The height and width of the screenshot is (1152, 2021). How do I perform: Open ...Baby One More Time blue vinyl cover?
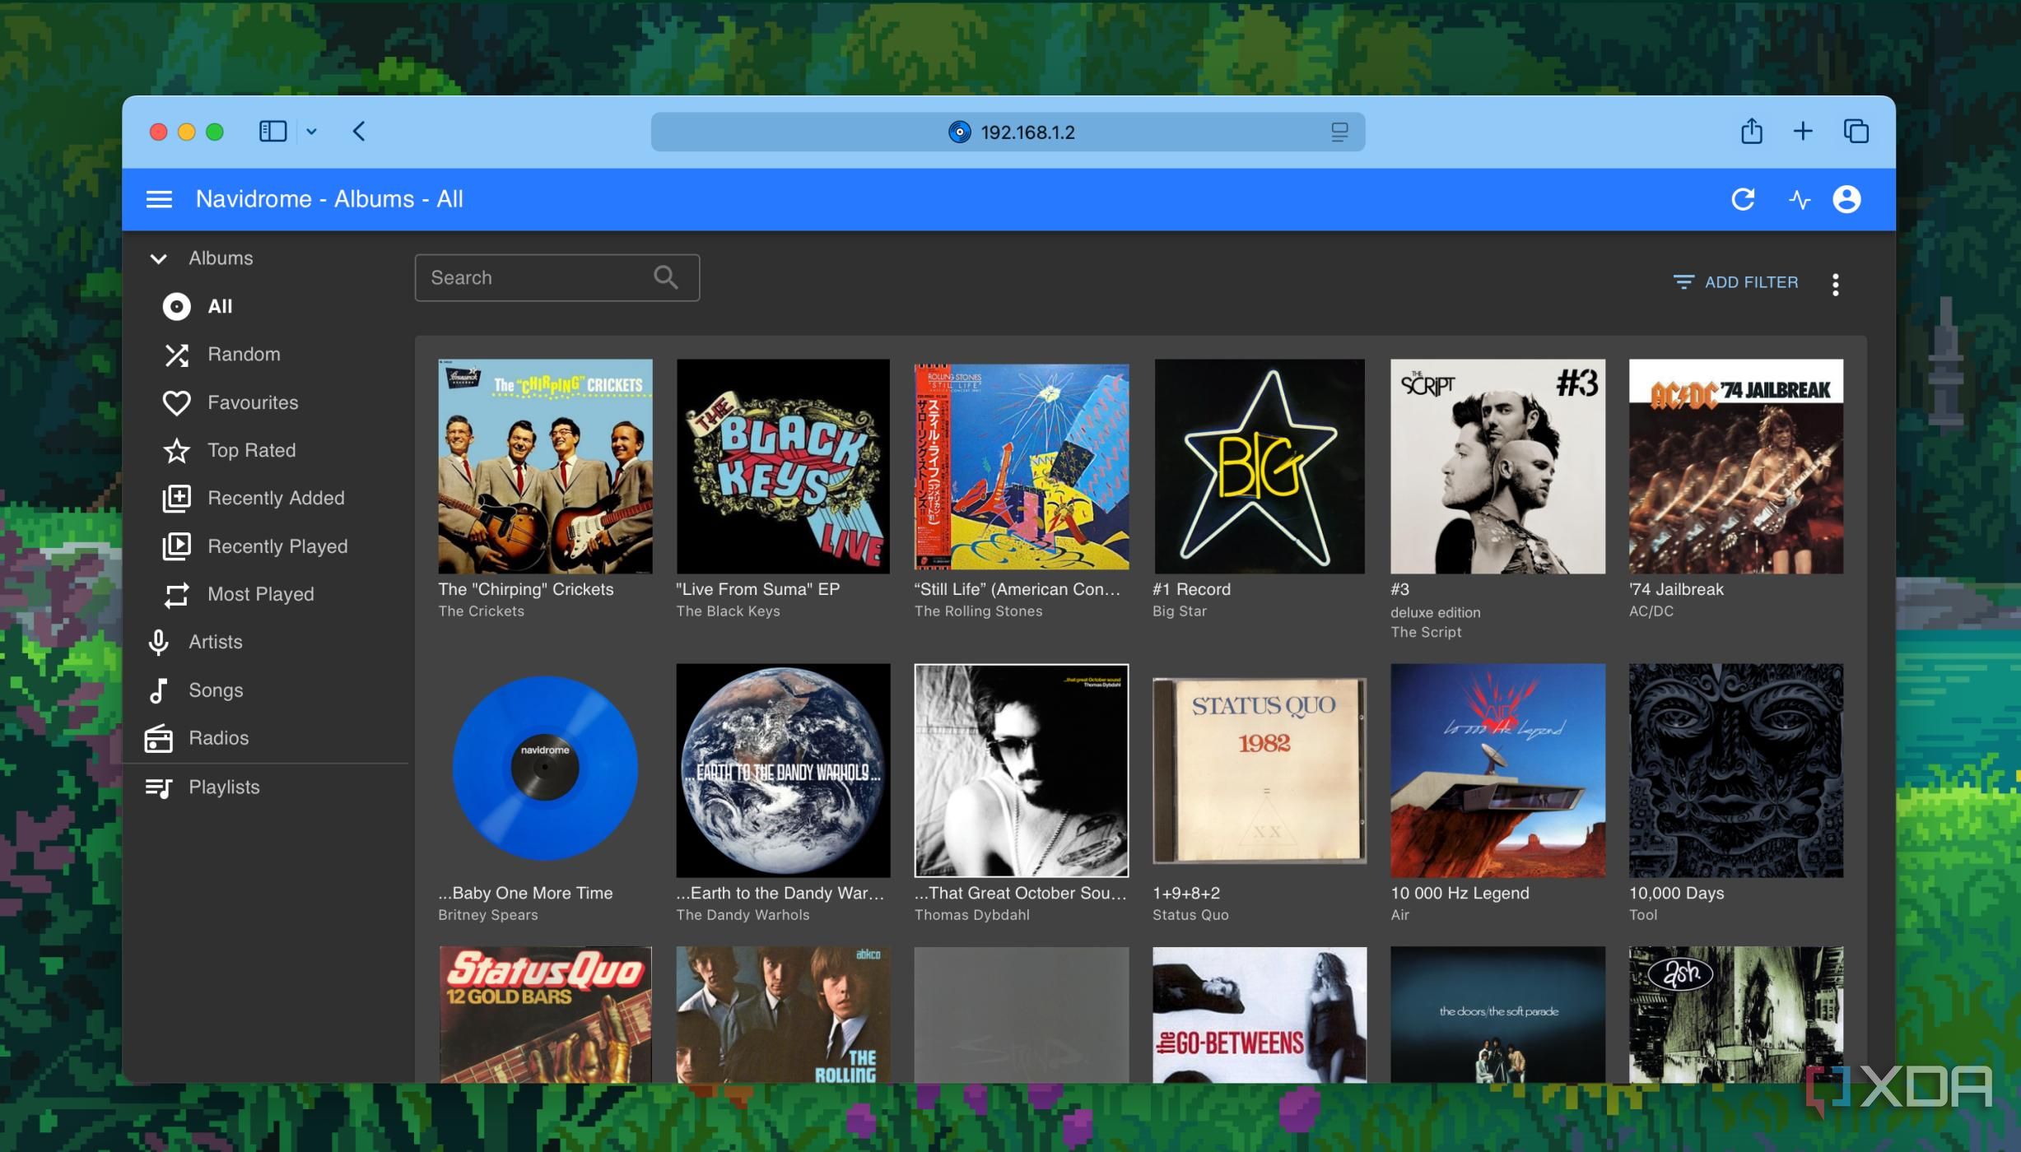(545, 770)
